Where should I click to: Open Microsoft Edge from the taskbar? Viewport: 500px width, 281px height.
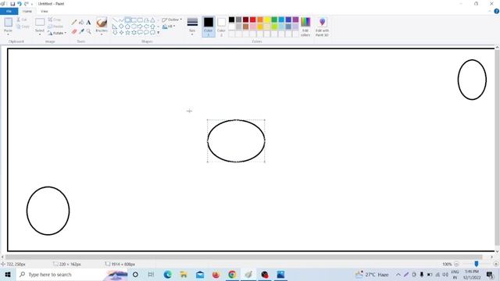tap(167, 274)
